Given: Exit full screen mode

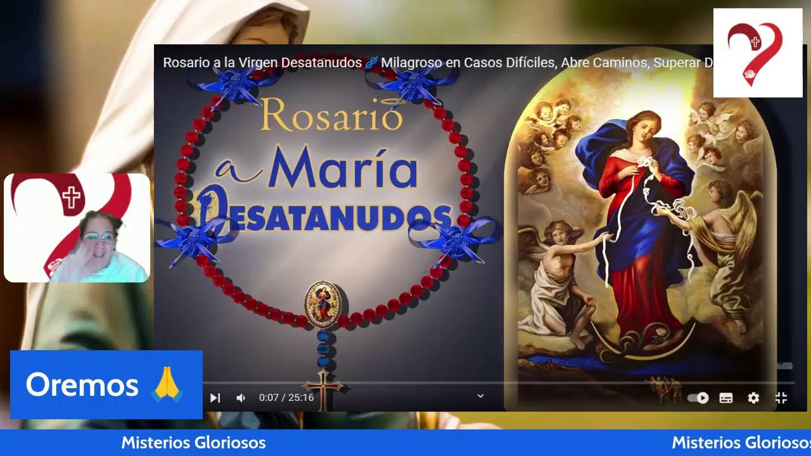Looking at the screenshot, I should (x=781, y=398).
